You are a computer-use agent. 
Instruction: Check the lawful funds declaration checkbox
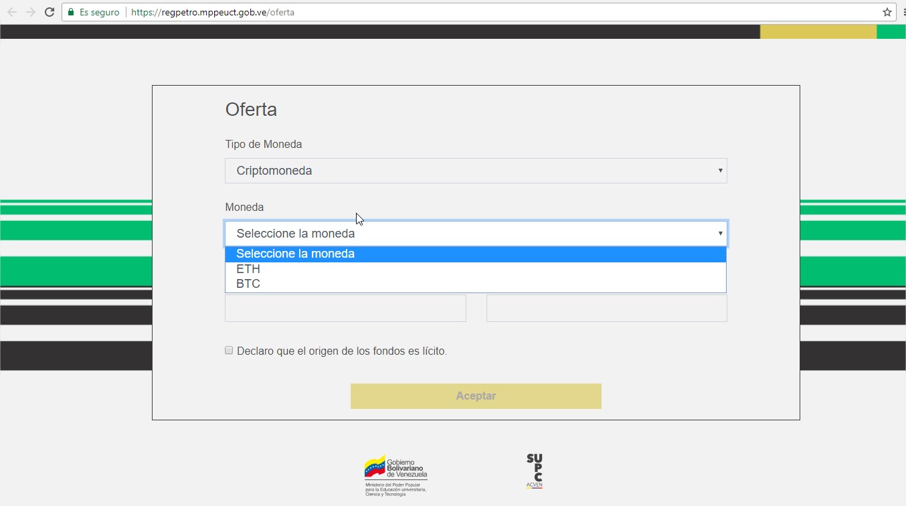(229, 350)
